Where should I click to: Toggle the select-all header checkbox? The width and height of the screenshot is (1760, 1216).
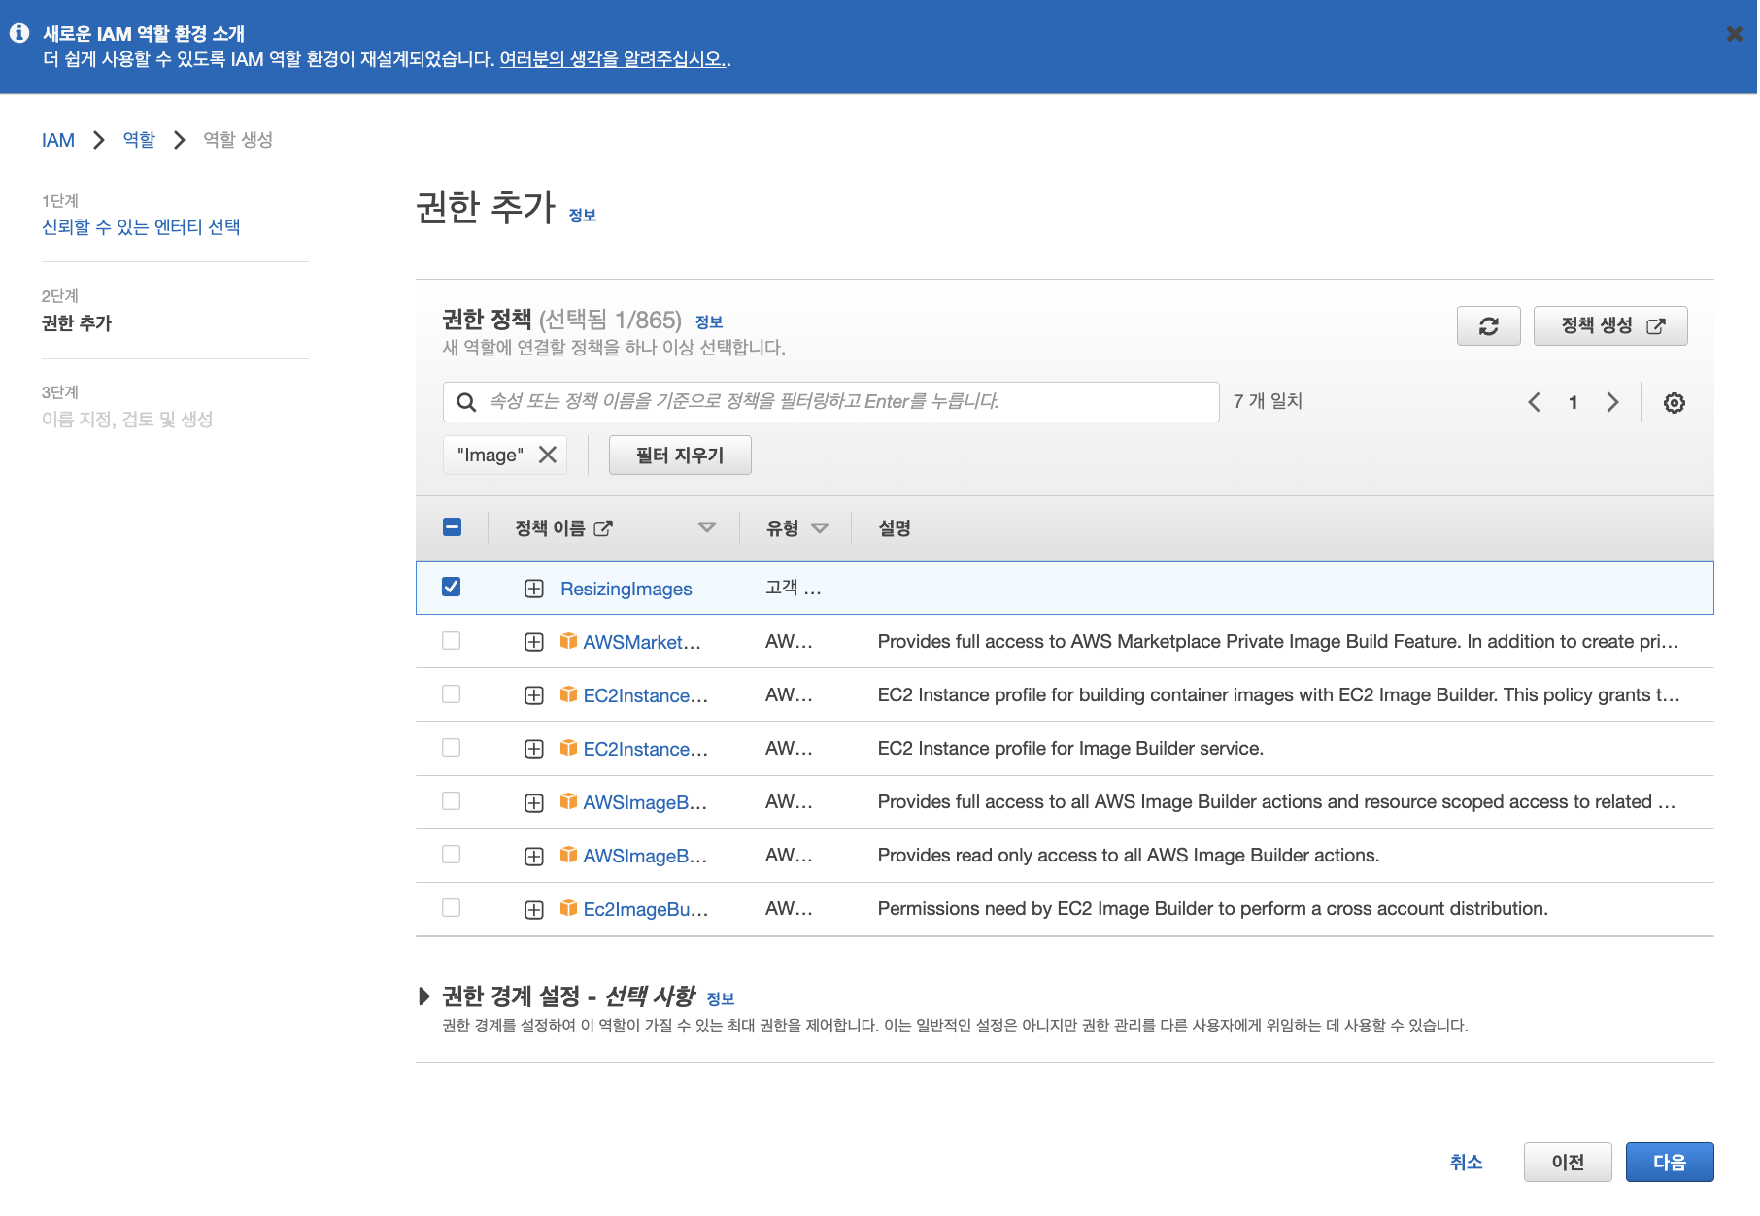[x=452, y=527]
